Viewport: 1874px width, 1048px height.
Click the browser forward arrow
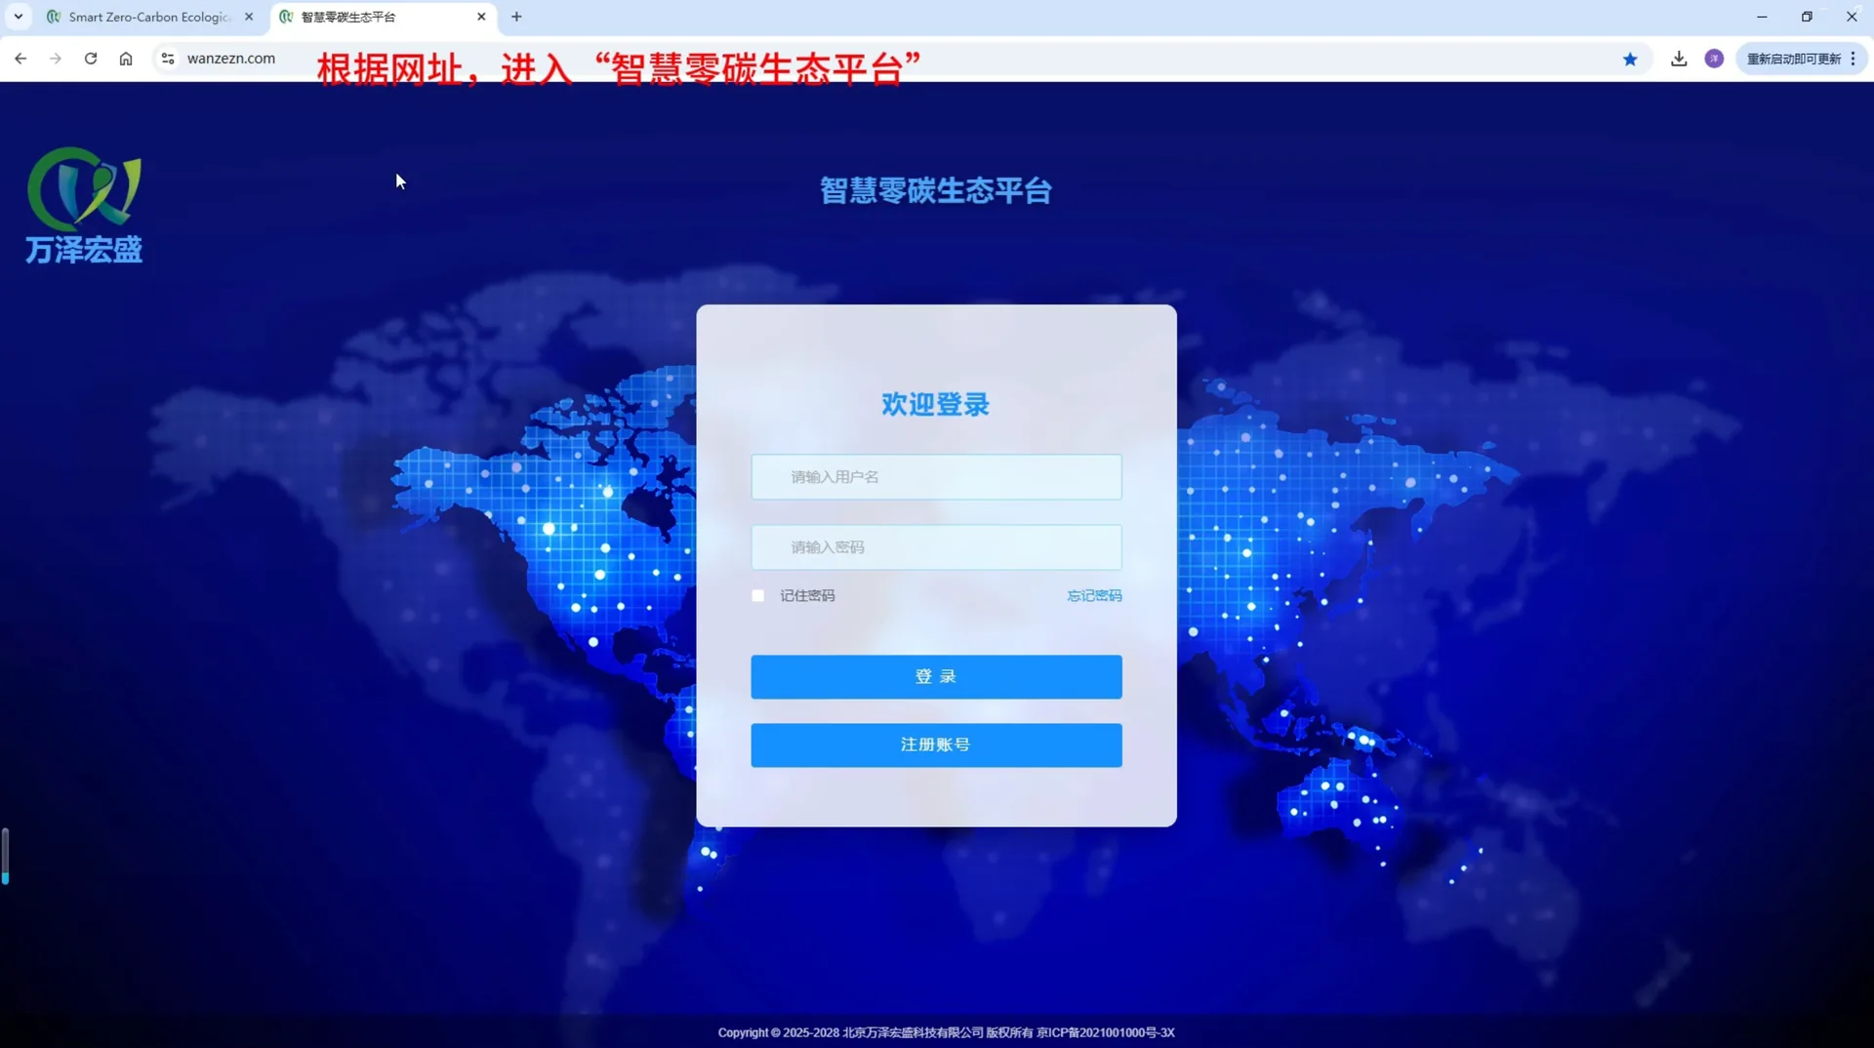click(56, 59)
